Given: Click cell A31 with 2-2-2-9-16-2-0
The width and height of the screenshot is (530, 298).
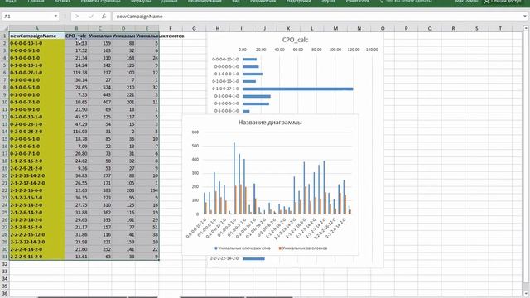Looking at the screenshot, I should [36, 257].
